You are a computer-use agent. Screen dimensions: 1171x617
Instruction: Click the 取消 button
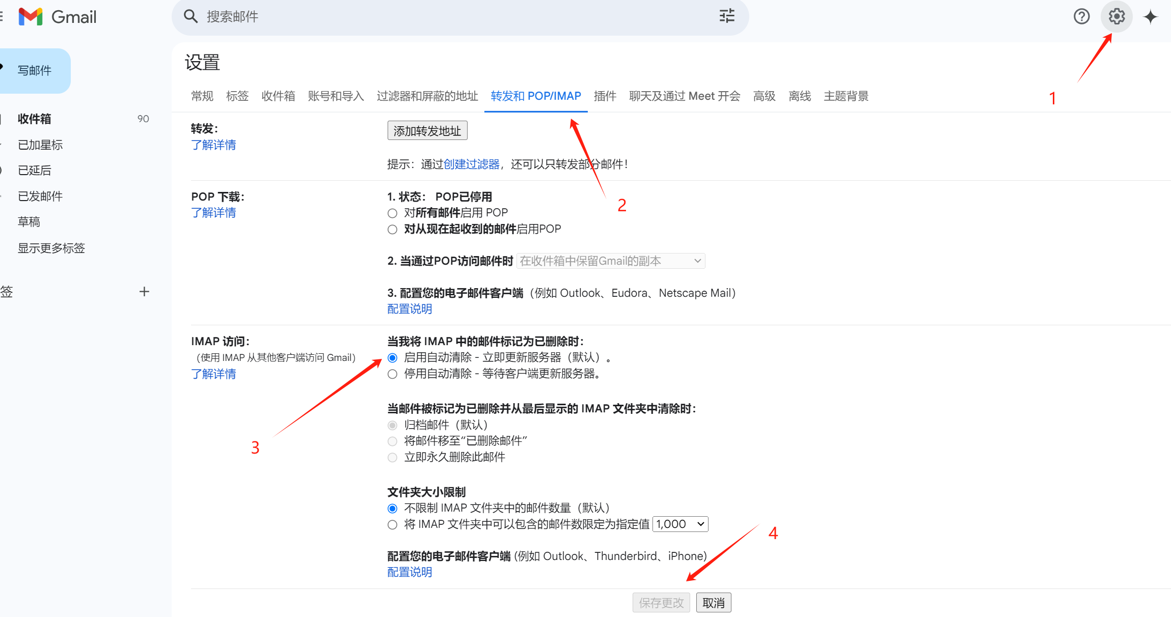coord(713,603)
